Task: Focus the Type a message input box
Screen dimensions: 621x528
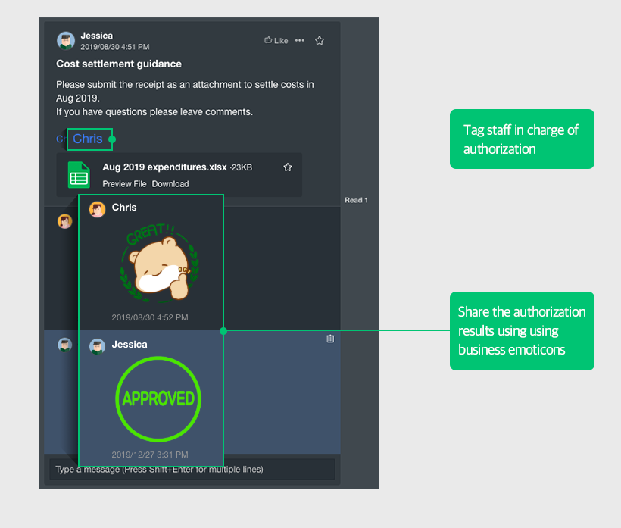Action: pyautogui.click(x=192, y=470)
